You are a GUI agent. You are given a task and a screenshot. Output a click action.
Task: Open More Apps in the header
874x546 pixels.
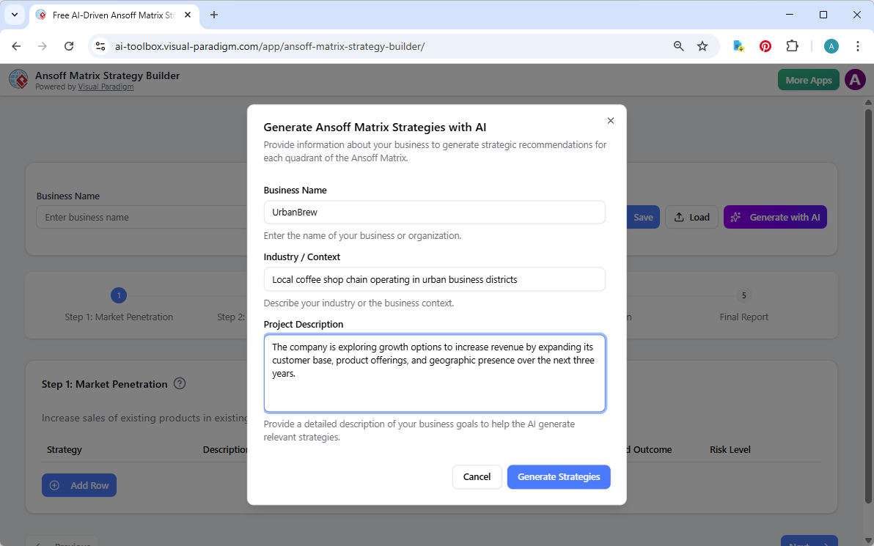click(808, 79)
